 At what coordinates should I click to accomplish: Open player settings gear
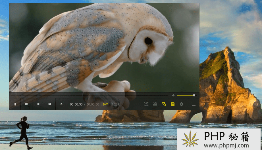[x=182, y=104]
